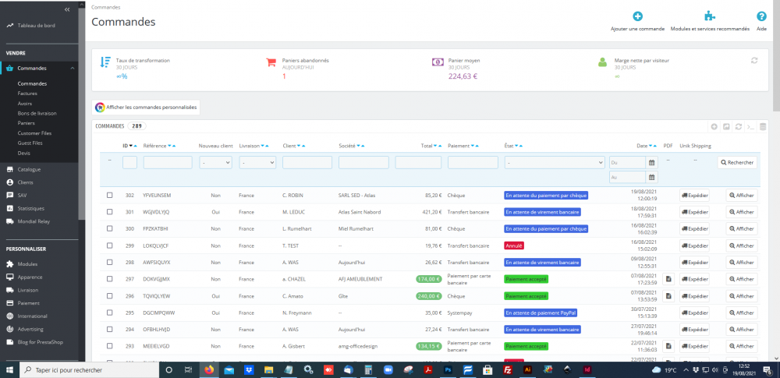The height and width of the screenshot is (378, 780).
Task: Open the Nouveau client filter dropdown
Action: click(215, 162)
